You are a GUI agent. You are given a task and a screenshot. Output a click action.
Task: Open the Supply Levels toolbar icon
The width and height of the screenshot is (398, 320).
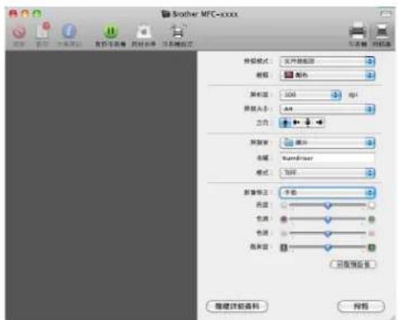(144, 31)
